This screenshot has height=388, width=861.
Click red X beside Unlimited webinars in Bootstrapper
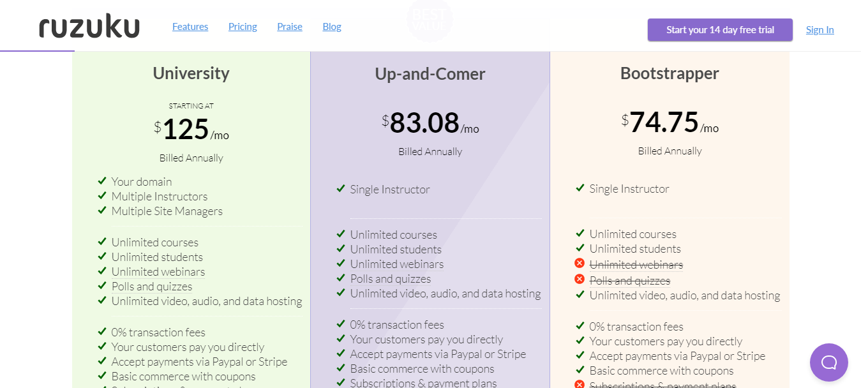[580, 264]
